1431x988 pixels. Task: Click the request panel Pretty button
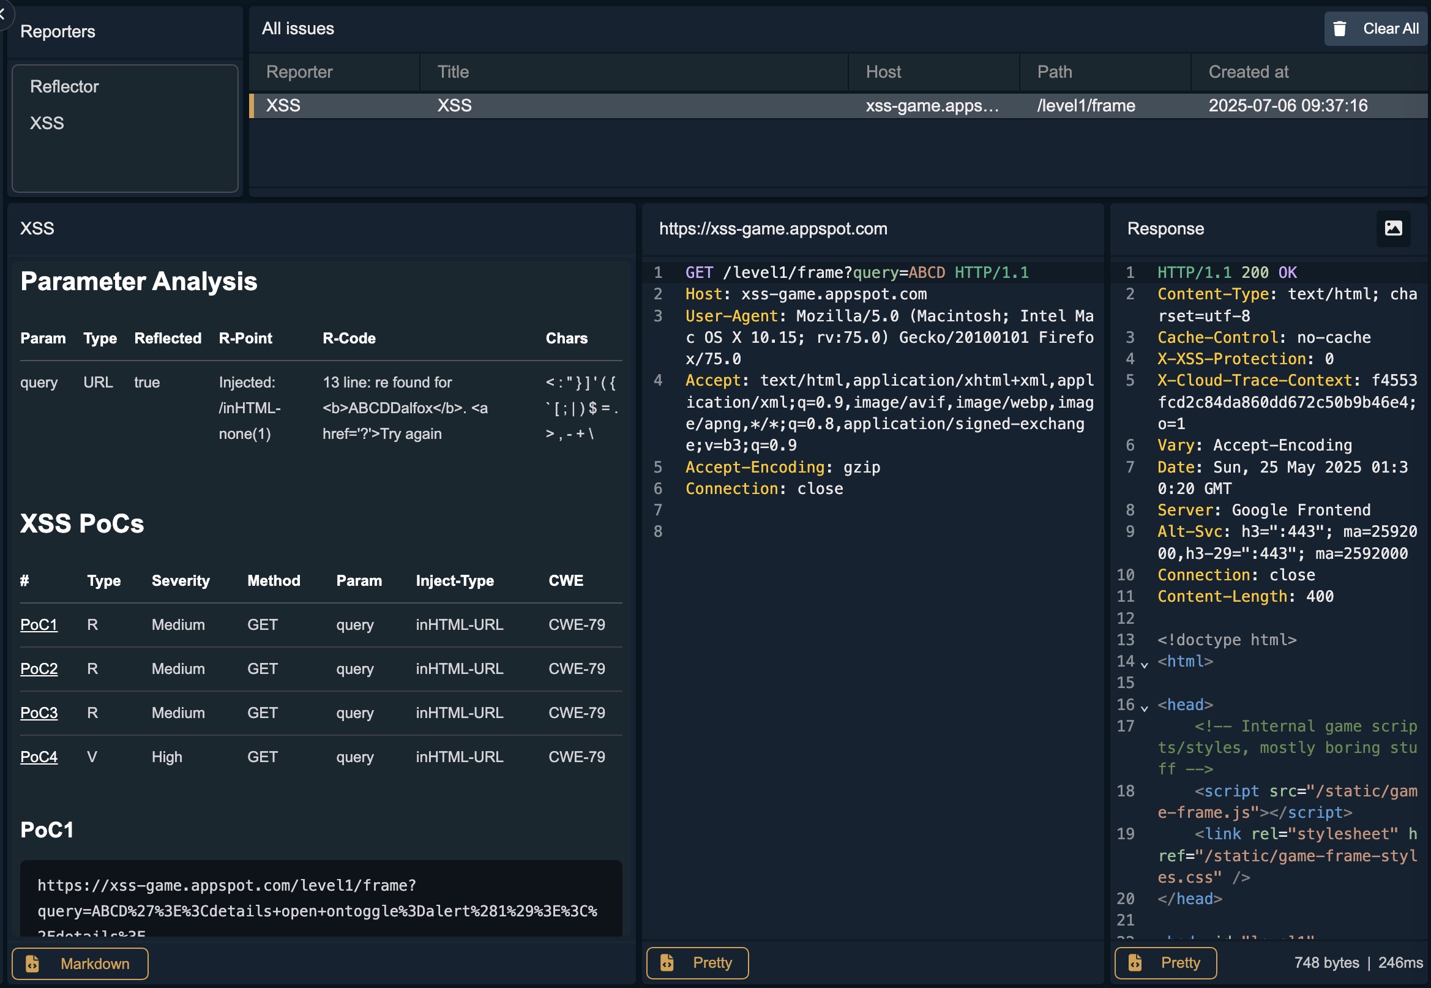[698, 963]
